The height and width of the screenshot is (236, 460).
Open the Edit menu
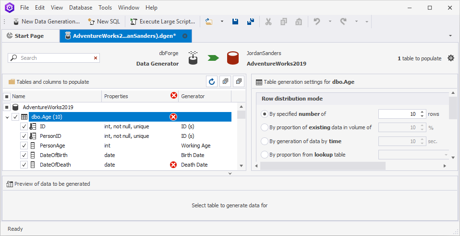point(40,8)
